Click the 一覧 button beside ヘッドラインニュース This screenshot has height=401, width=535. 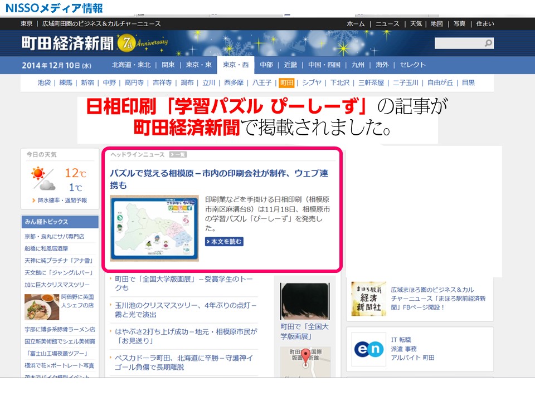click(178, 154)
